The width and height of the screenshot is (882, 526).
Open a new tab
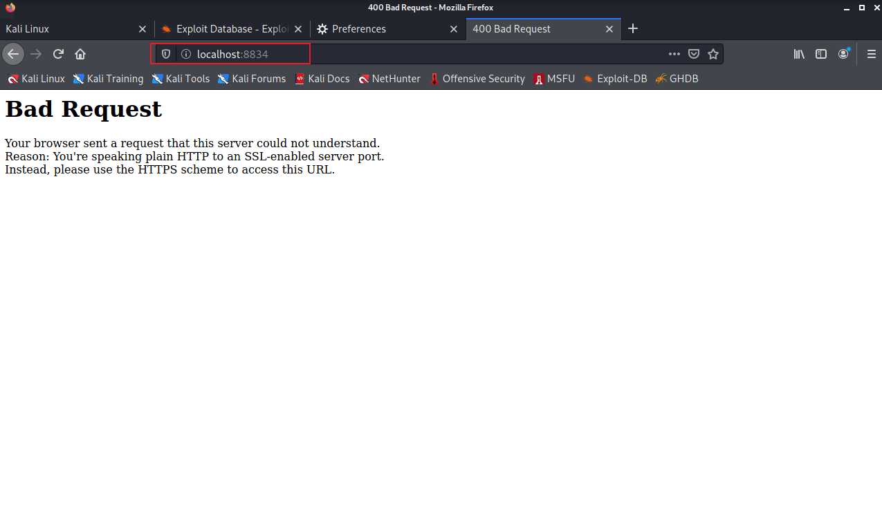[632, 29]
